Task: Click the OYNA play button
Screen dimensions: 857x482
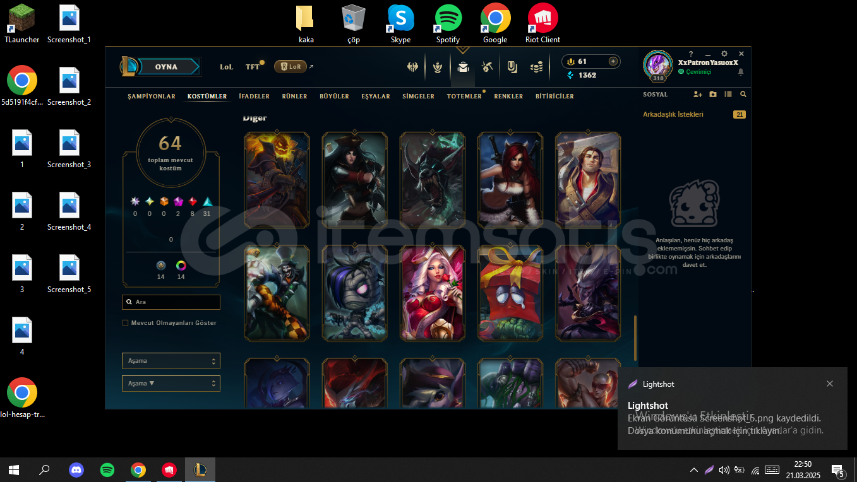Action: [x=167, y=66]
